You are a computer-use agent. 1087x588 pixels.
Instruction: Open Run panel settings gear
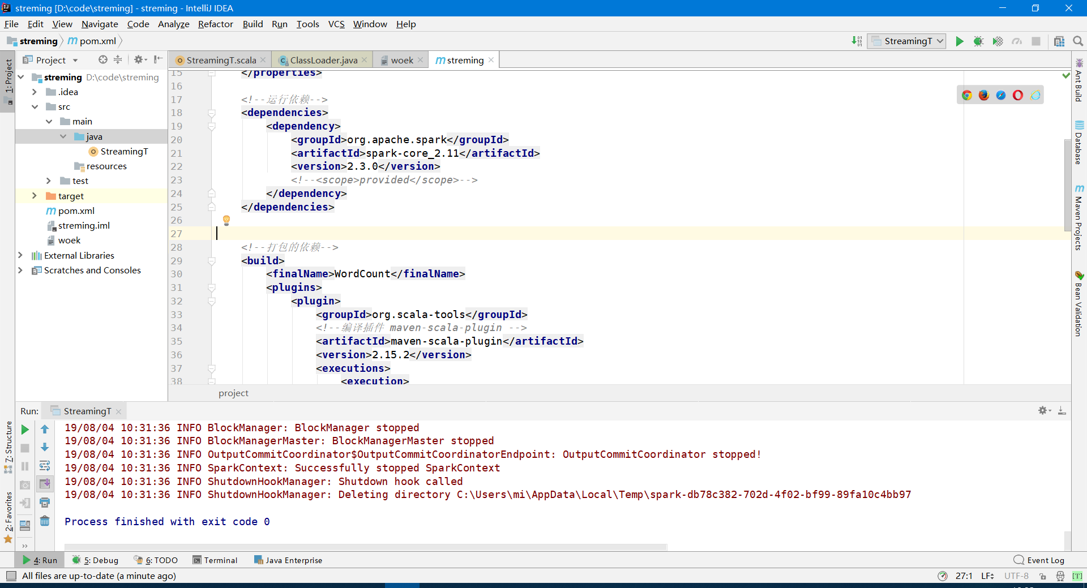1044,411
